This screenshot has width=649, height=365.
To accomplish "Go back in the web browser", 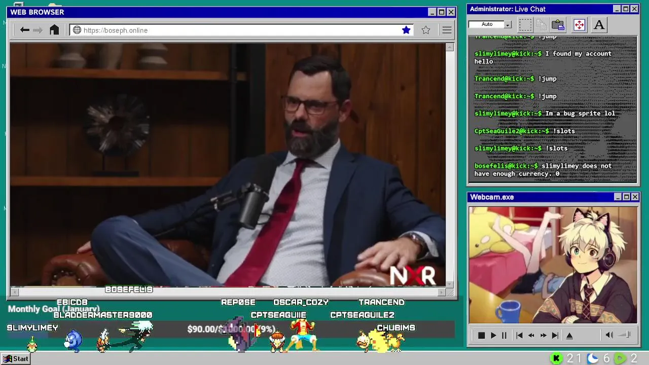I will (x=24, y=30).
